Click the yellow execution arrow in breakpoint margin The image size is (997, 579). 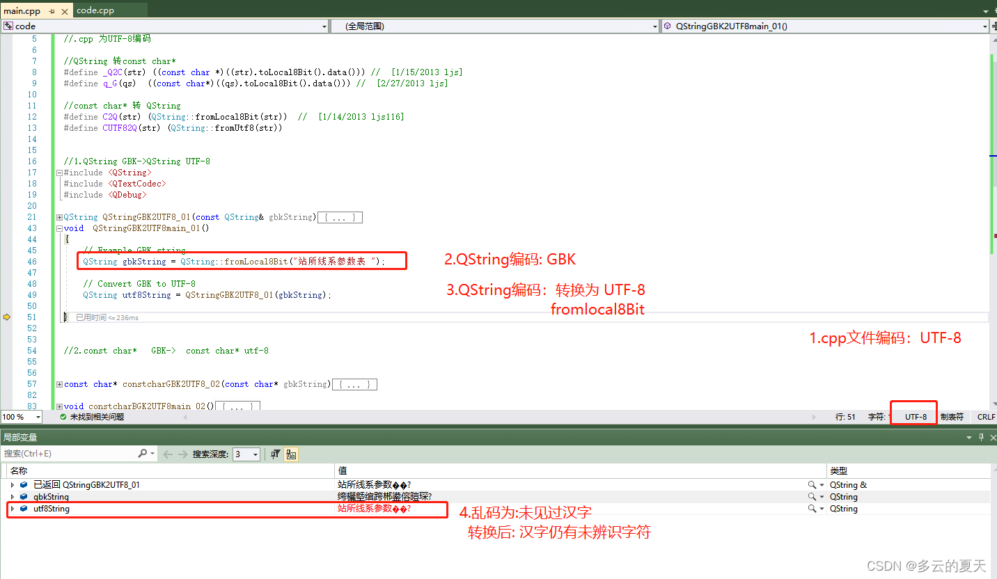(x=7, y=317)
